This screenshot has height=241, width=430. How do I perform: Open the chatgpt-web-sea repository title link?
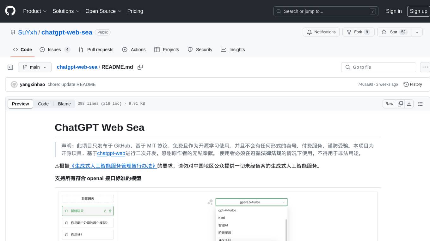tap(67, 32)
